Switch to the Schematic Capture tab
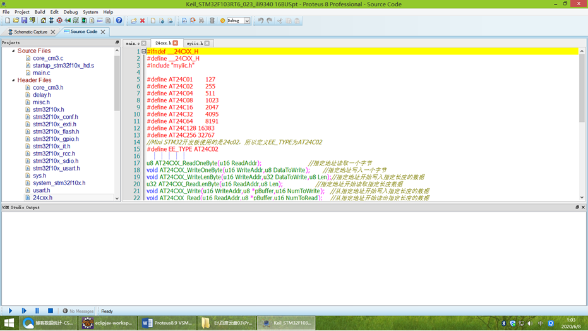Screen dimensions: 588x331 click(30, 32)
